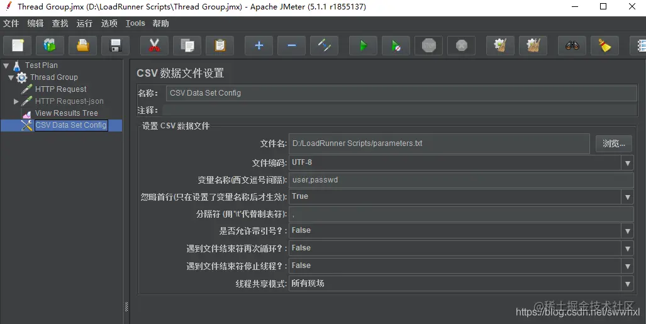Collapse the Thread Group tree node
This screenshot has height=324, width=646.
pos(11,77)
